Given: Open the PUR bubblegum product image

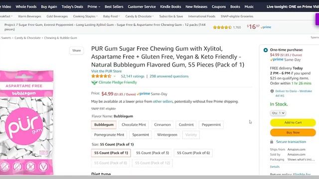Looking at the screenshot, I should coord(26,123).
